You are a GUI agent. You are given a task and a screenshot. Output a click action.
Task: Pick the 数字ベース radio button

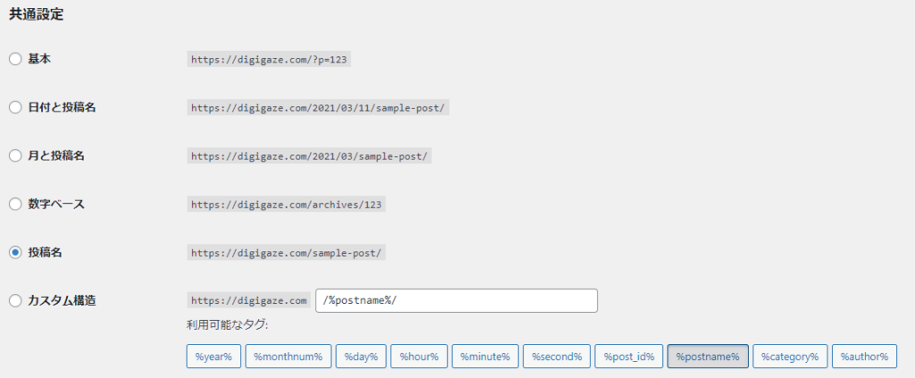click(15, 204)
